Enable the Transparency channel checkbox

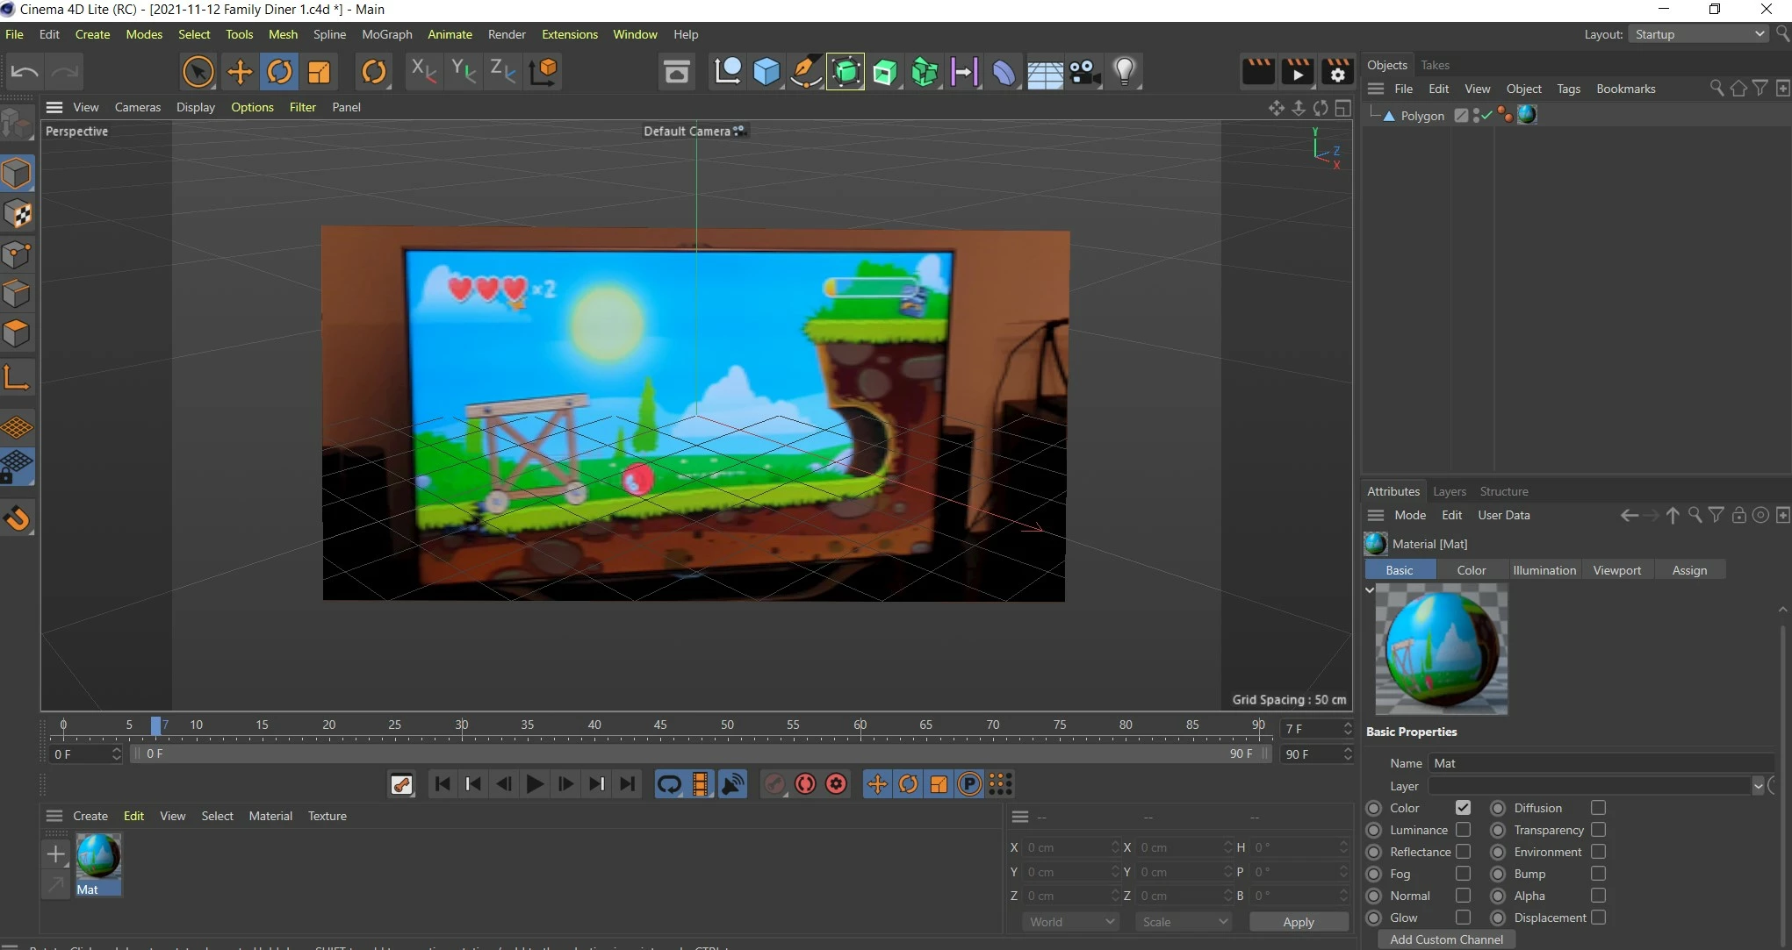click(x=1598, y=830)
